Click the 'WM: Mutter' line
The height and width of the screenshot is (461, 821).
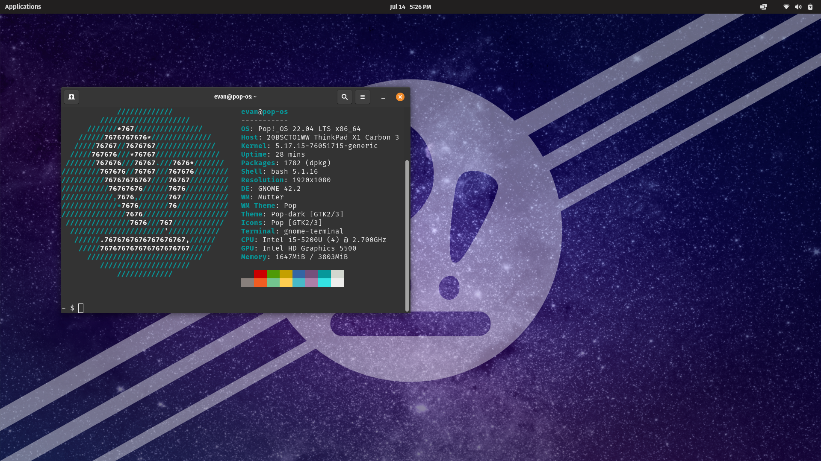(x=263, y=197)
